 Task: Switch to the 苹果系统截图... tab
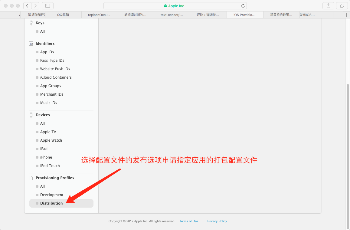point(281,15)
